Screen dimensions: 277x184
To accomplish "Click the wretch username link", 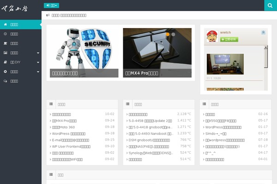I will pyautogui.click(x=225, y=32).
